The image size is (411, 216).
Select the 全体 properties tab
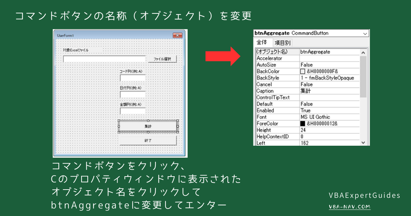tap(261, 43)
